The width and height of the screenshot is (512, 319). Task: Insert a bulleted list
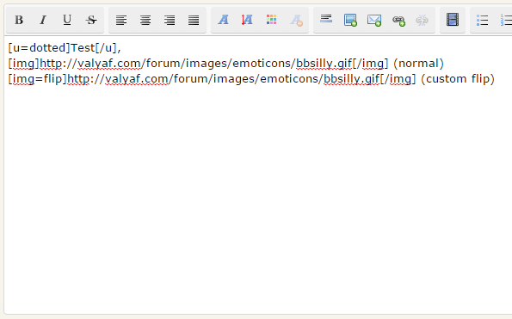pyautogui.click(x=482, y=21)
